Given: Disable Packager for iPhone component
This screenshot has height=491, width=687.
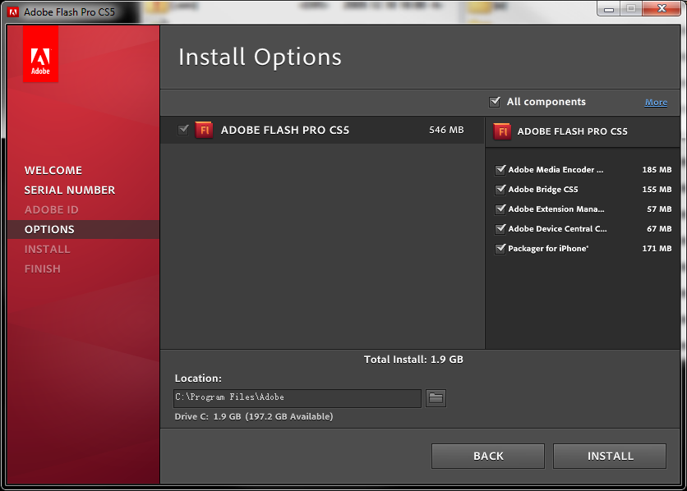Looking at the screenshot, I should pyautogui.click(x=500, y=249).
